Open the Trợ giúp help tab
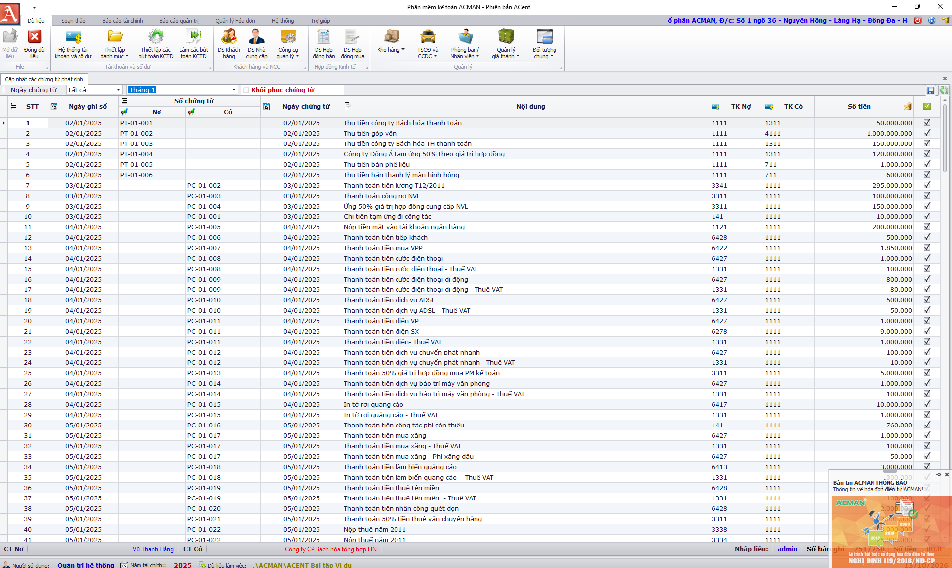Image resolution: width=952 pixels, height=568 pixels. coord(320,21)
